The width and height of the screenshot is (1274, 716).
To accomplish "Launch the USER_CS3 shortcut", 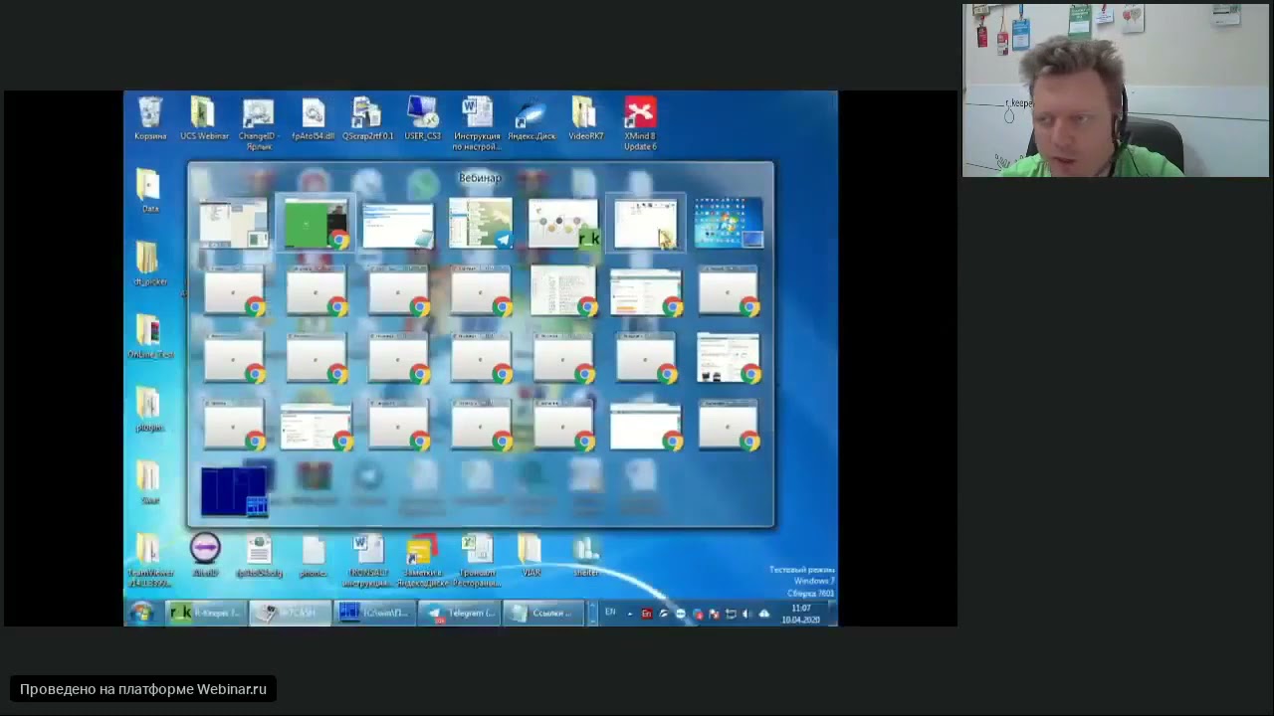I will 422,118.
